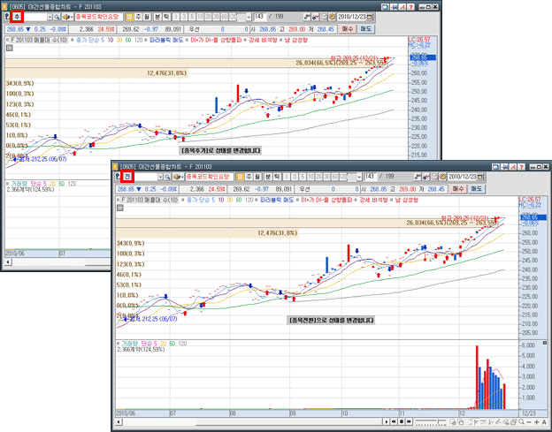Viewport: 552px width, 432px height.
Task: Click the 매수 buy button in front window
Action: 457,189
